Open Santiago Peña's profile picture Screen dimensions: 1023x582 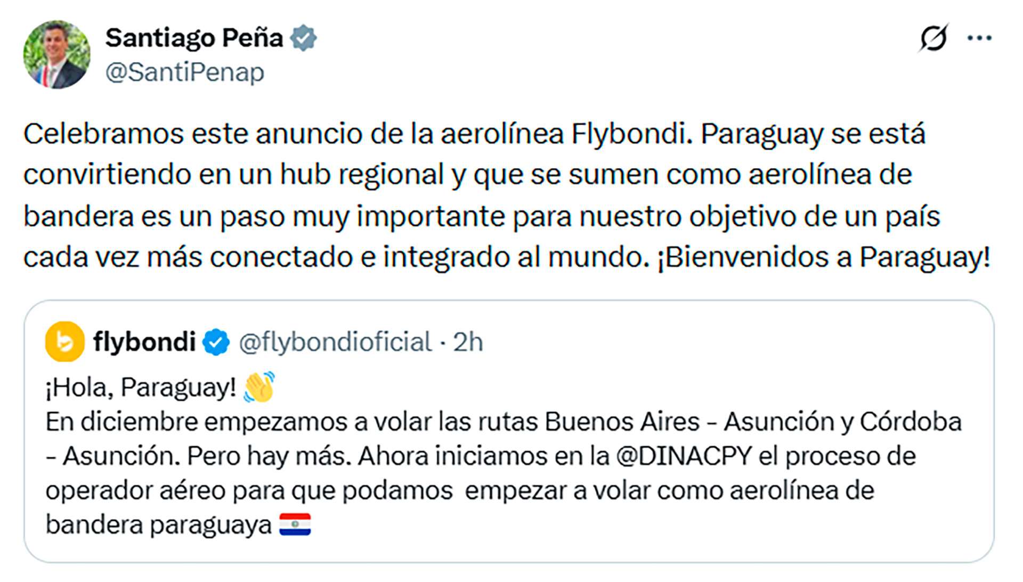56,54
